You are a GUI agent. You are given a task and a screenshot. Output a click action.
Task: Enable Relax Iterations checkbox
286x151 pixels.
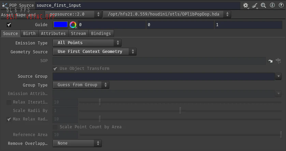click(x=9, y=102)
